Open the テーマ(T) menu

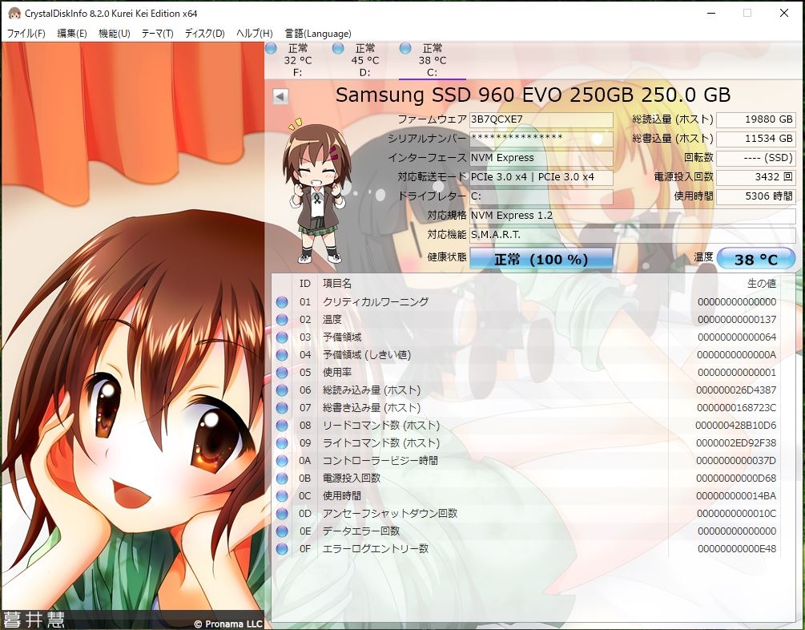[157, 34]
